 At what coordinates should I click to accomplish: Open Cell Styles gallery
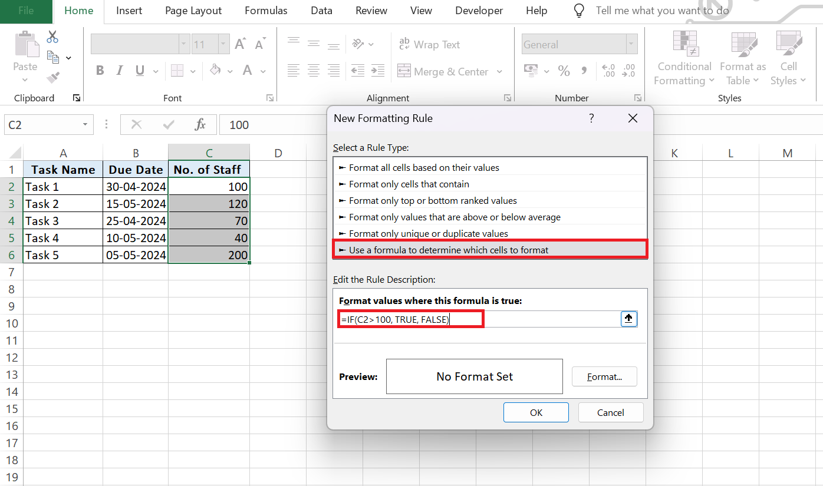click(x=788, y=57)
